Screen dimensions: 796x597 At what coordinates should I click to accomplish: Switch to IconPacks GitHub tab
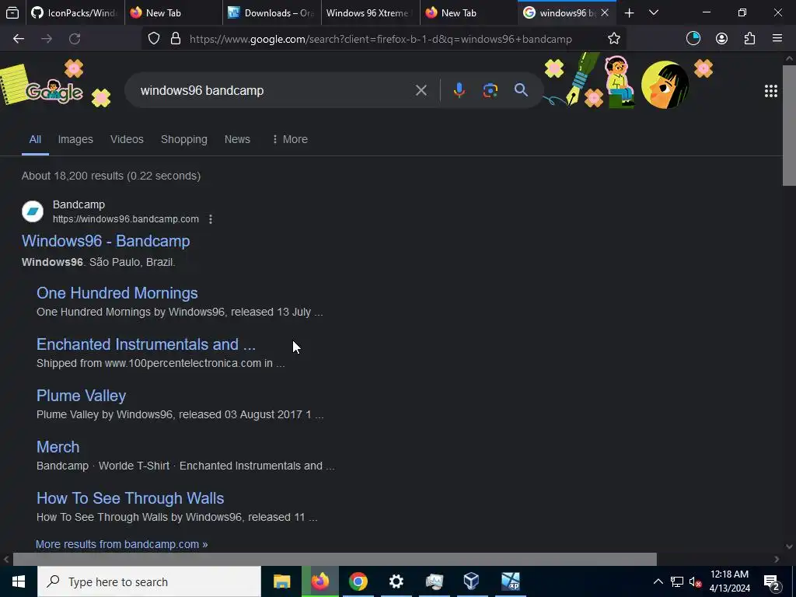tap(74, 12)
